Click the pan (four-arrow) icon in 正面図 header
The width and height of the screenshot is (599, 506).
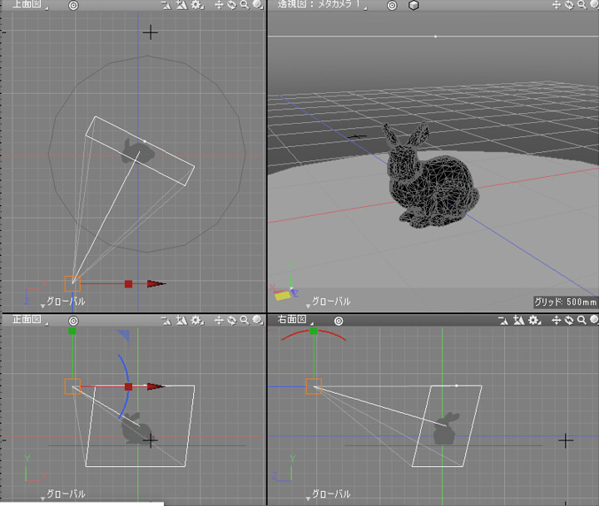point(219,321)
